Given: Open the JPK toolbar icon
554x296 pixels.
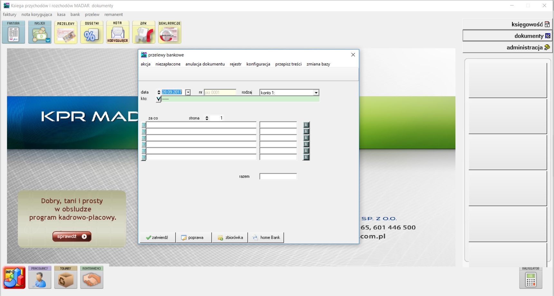Looking at the screenshot, I should coord(144,32).
